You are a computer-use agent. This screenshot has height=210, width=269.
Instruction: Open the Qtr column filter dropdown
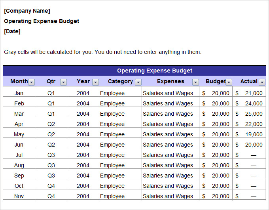pyautogui.click(x=63, y=82)
